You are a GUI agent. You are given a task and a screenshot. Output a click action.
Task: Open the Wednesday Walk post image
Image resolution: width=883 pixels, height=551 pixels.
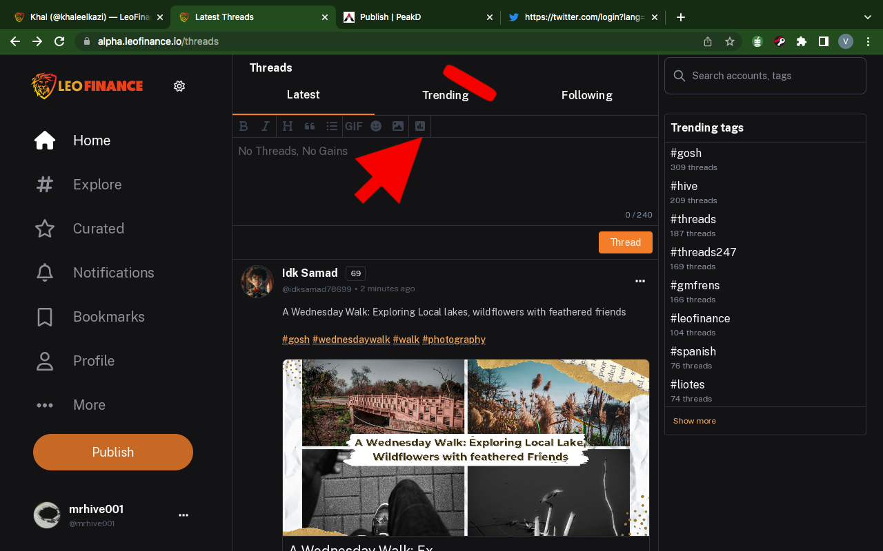pos(466,447)
